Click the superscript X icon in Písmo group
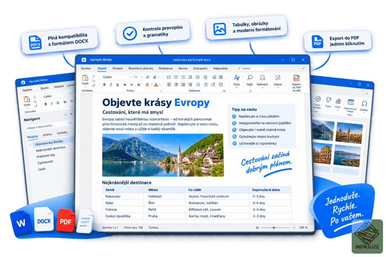The height and width of the screenshot is (257, 386). point(139,85)
